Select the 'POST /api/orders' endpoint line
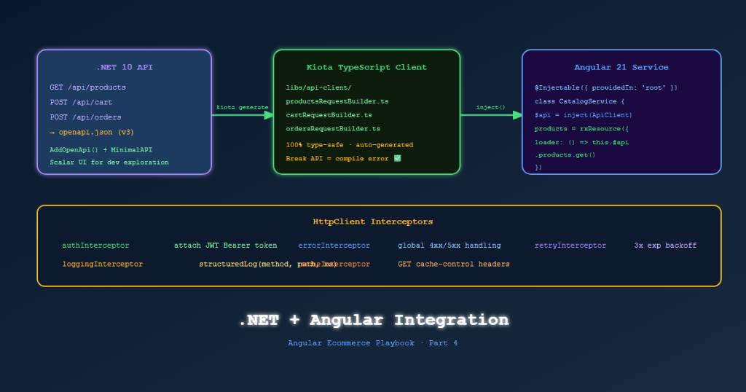The height and width of the screenshot is (392, 746). [86, 117]
